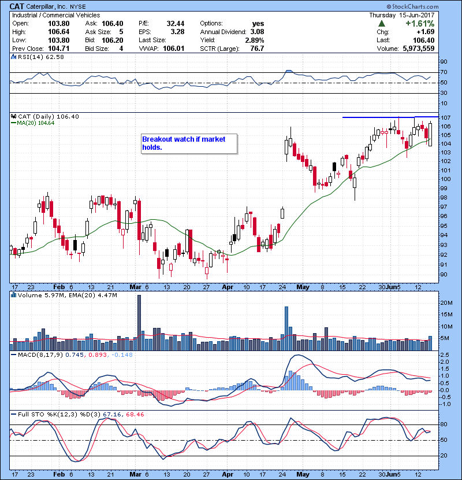
Task: Click the 100 price axis label
Action: coord(445,179)
